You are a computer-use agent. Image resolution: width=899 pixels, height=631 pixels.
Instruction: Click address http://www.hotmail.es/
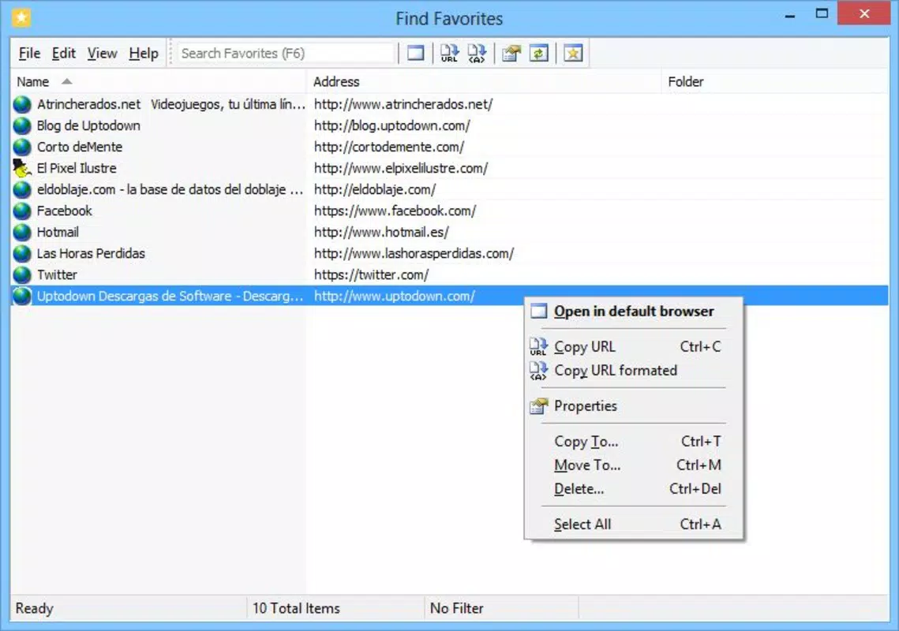[x=381, y=232]
